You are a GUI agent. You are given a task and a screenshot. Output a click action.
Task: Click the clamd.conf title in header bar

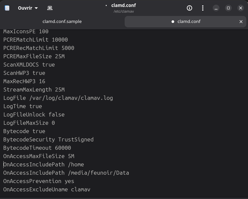(123, 5)
